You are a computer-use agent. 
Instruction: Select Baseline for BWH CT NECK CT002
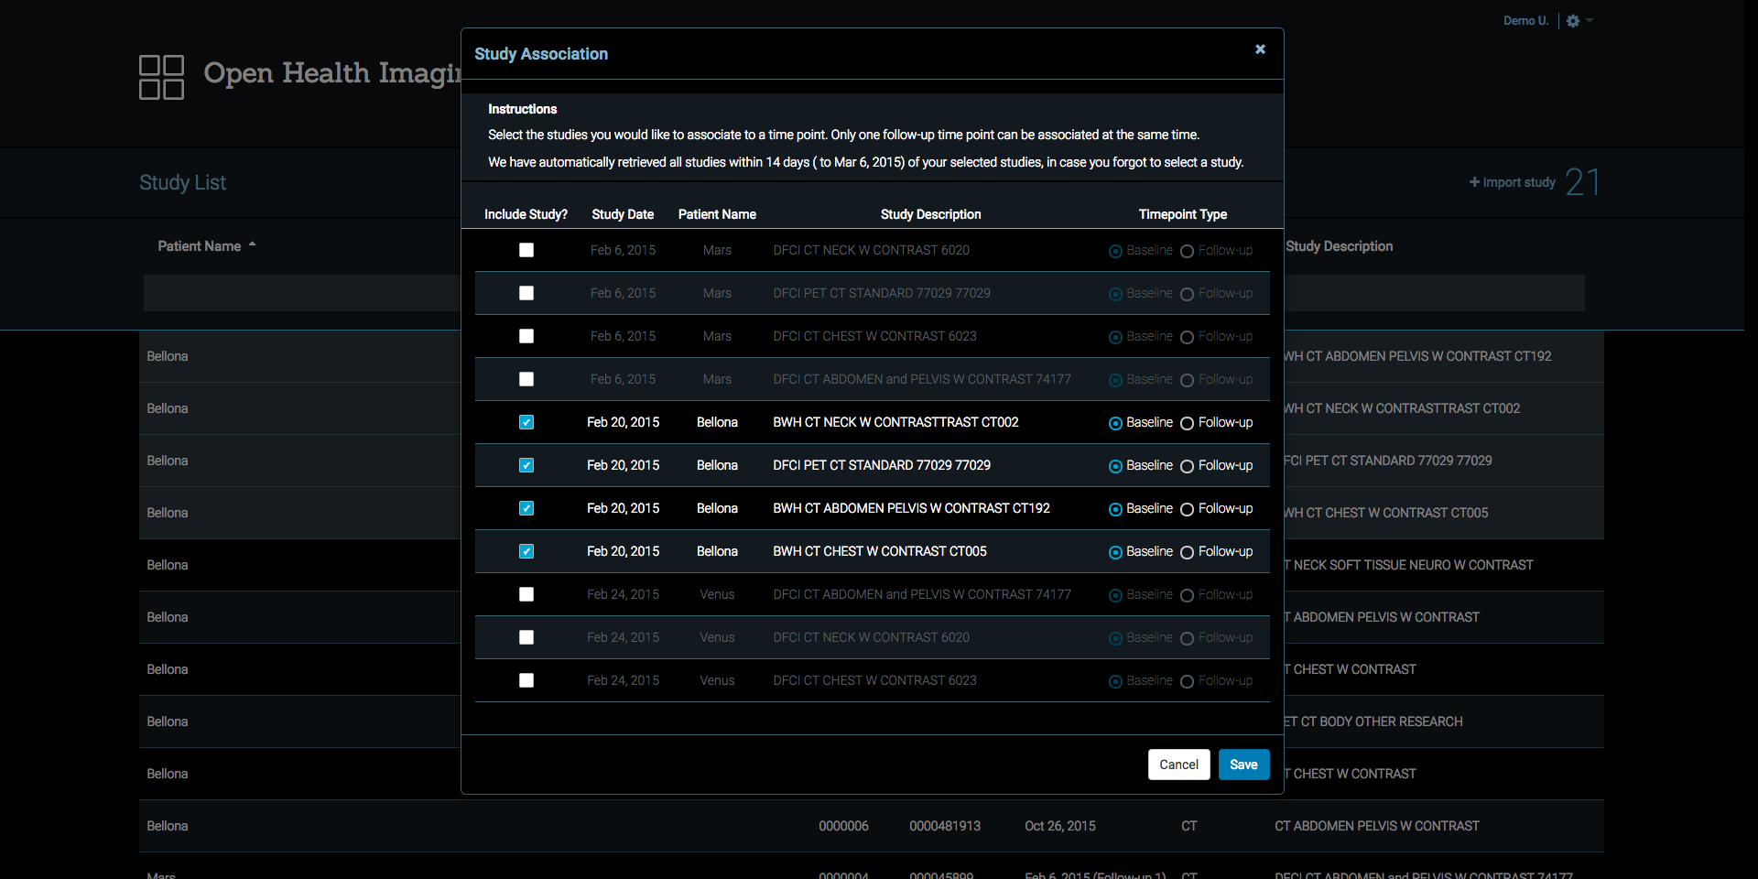click(1115, 423)
